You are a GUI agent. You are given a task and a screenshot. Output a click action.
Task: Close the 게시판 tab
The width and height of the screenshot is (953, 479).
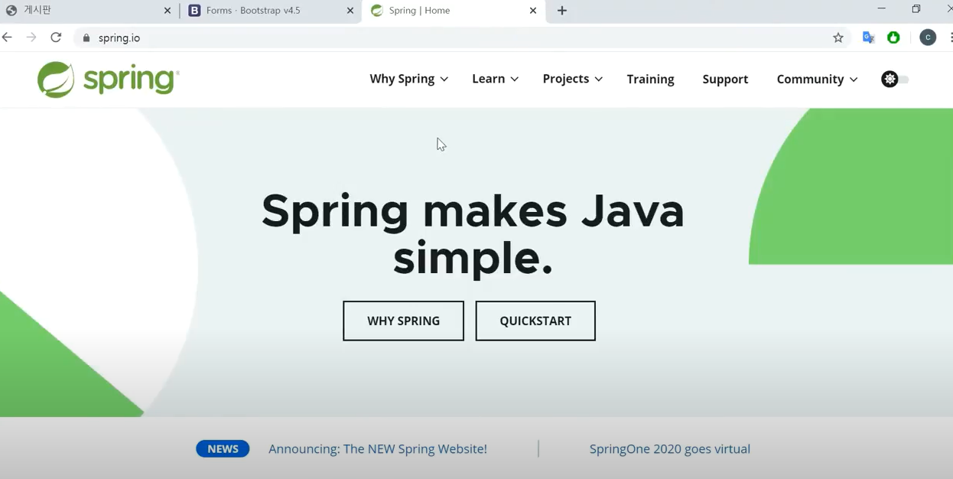pyautogui.click(x=168, y=11)
